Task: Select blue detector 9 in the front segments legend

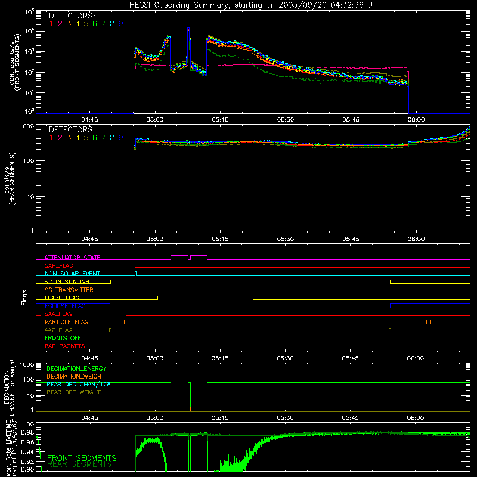Action: click(121, 24)
